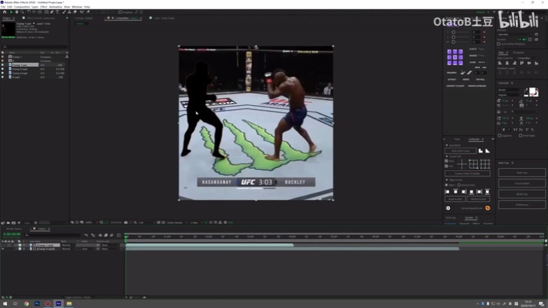Select the Brush tool
This screenshot has width=548, height=308.
(x=64, y=12)
